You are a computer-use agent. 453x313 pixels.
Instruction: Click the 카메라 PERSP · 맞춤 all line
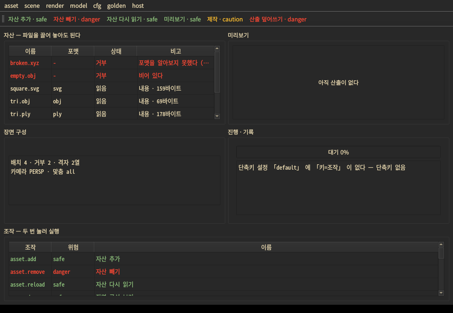43,172
